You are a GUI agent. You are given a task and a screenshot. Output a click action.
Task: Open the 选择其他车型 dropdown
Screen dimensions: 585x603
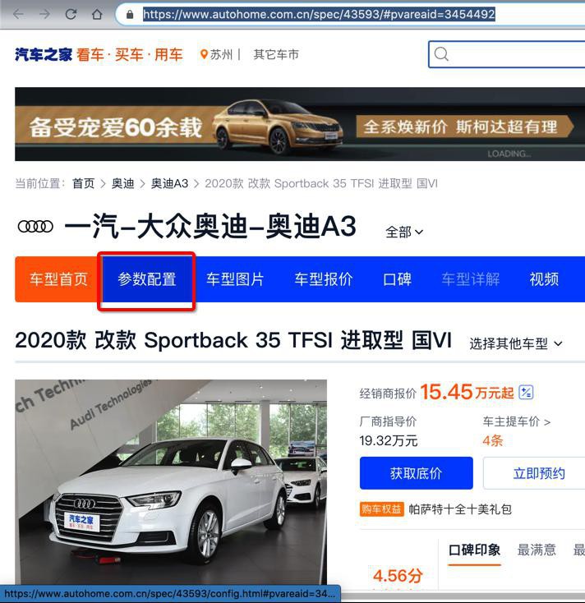516,343
